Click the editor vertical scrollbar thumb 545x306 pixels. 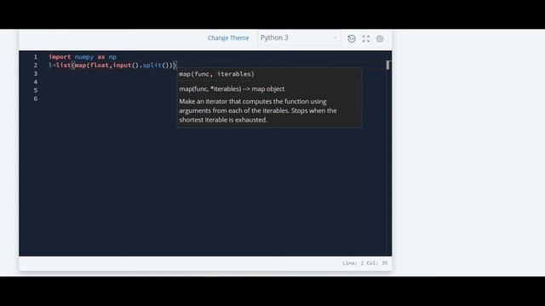(388, 65)
